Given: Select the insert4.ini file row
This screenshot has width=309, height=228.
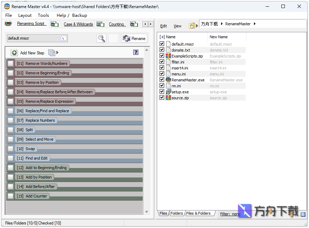Looking at the screenshot, I should [x=202, y=68].
